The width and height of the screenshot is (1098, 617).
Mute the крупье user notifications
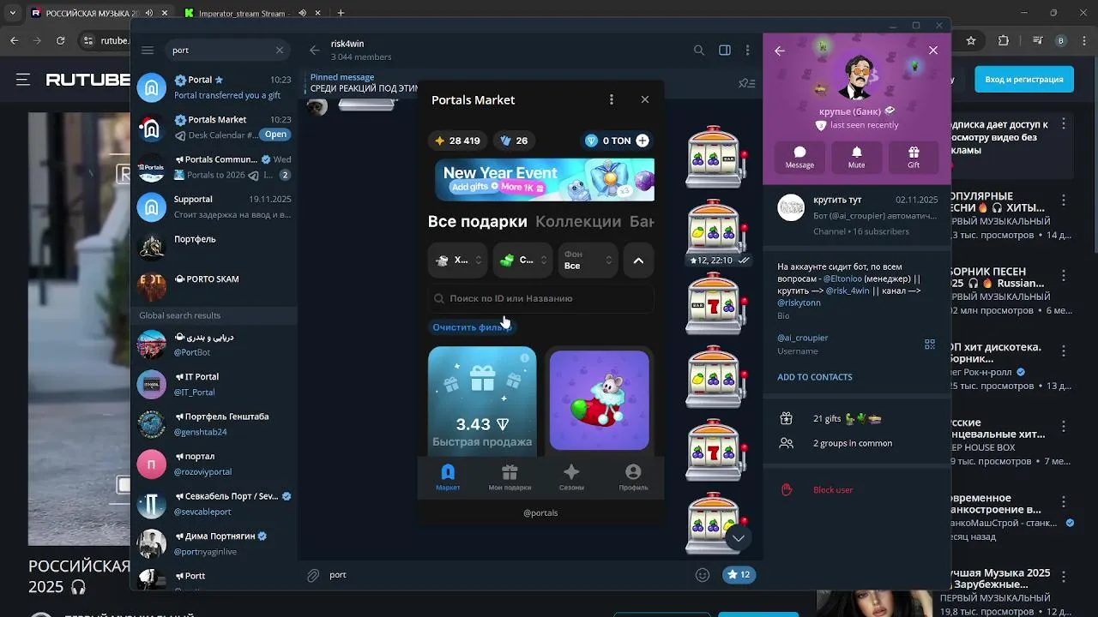(x=856, y=157)
